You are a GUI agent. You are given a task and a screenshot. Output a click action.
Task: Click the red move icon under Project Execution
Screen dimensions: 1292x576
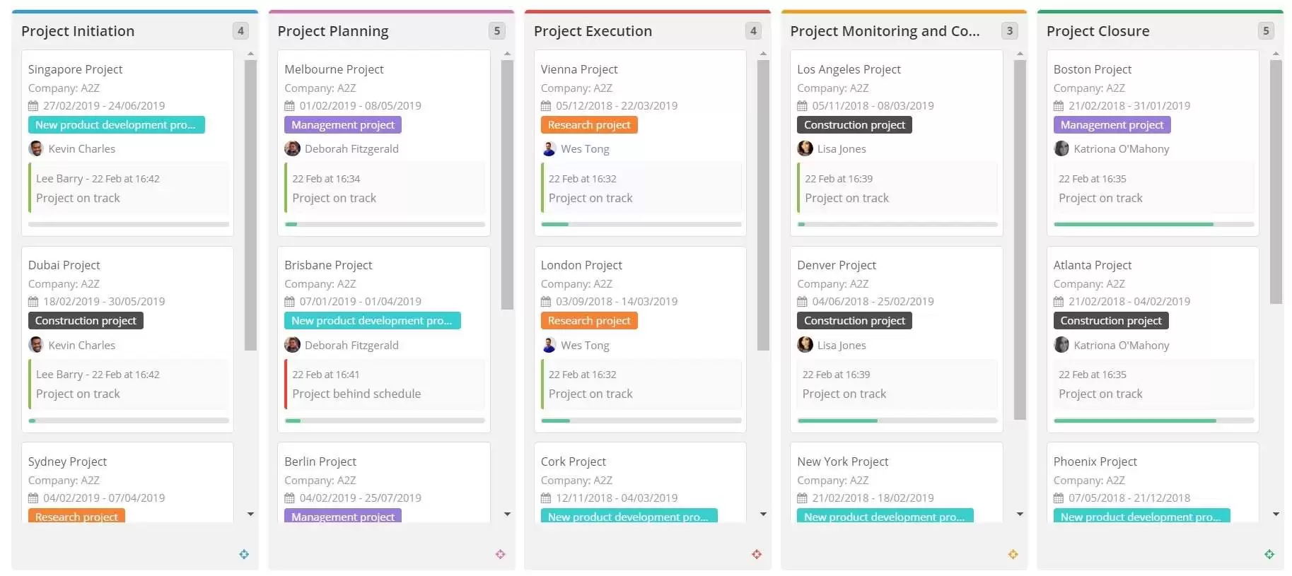coord(757,554)
